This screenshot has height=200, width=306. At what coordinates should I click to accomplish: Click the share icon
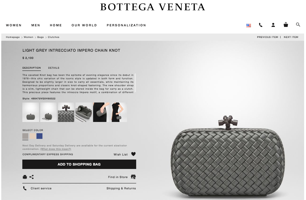click(x=31, y=177)
